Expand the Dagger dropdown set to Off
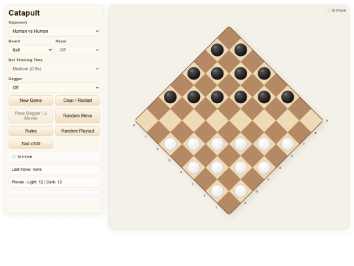 point(54,87)
